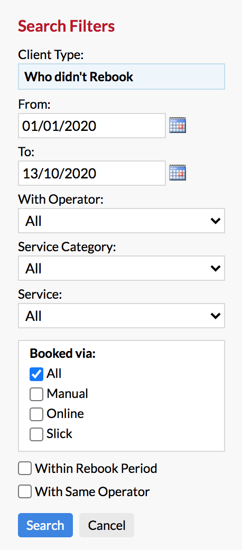Tick the Slick checkbox

(x=36, y=434)
